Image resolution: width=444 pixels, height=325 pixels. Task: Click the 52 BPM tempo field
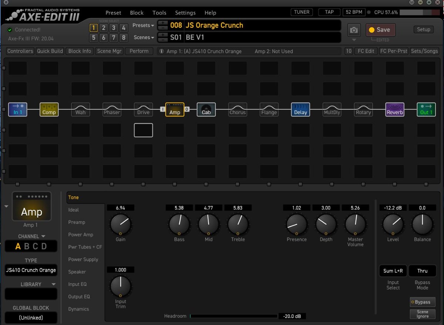[x=353, y=12]
